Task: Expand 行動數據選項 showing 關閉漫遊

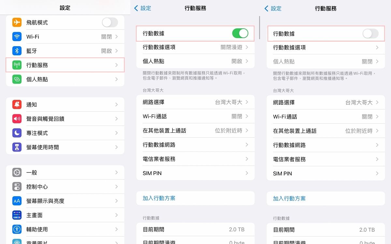Action: tap(195, 47)
